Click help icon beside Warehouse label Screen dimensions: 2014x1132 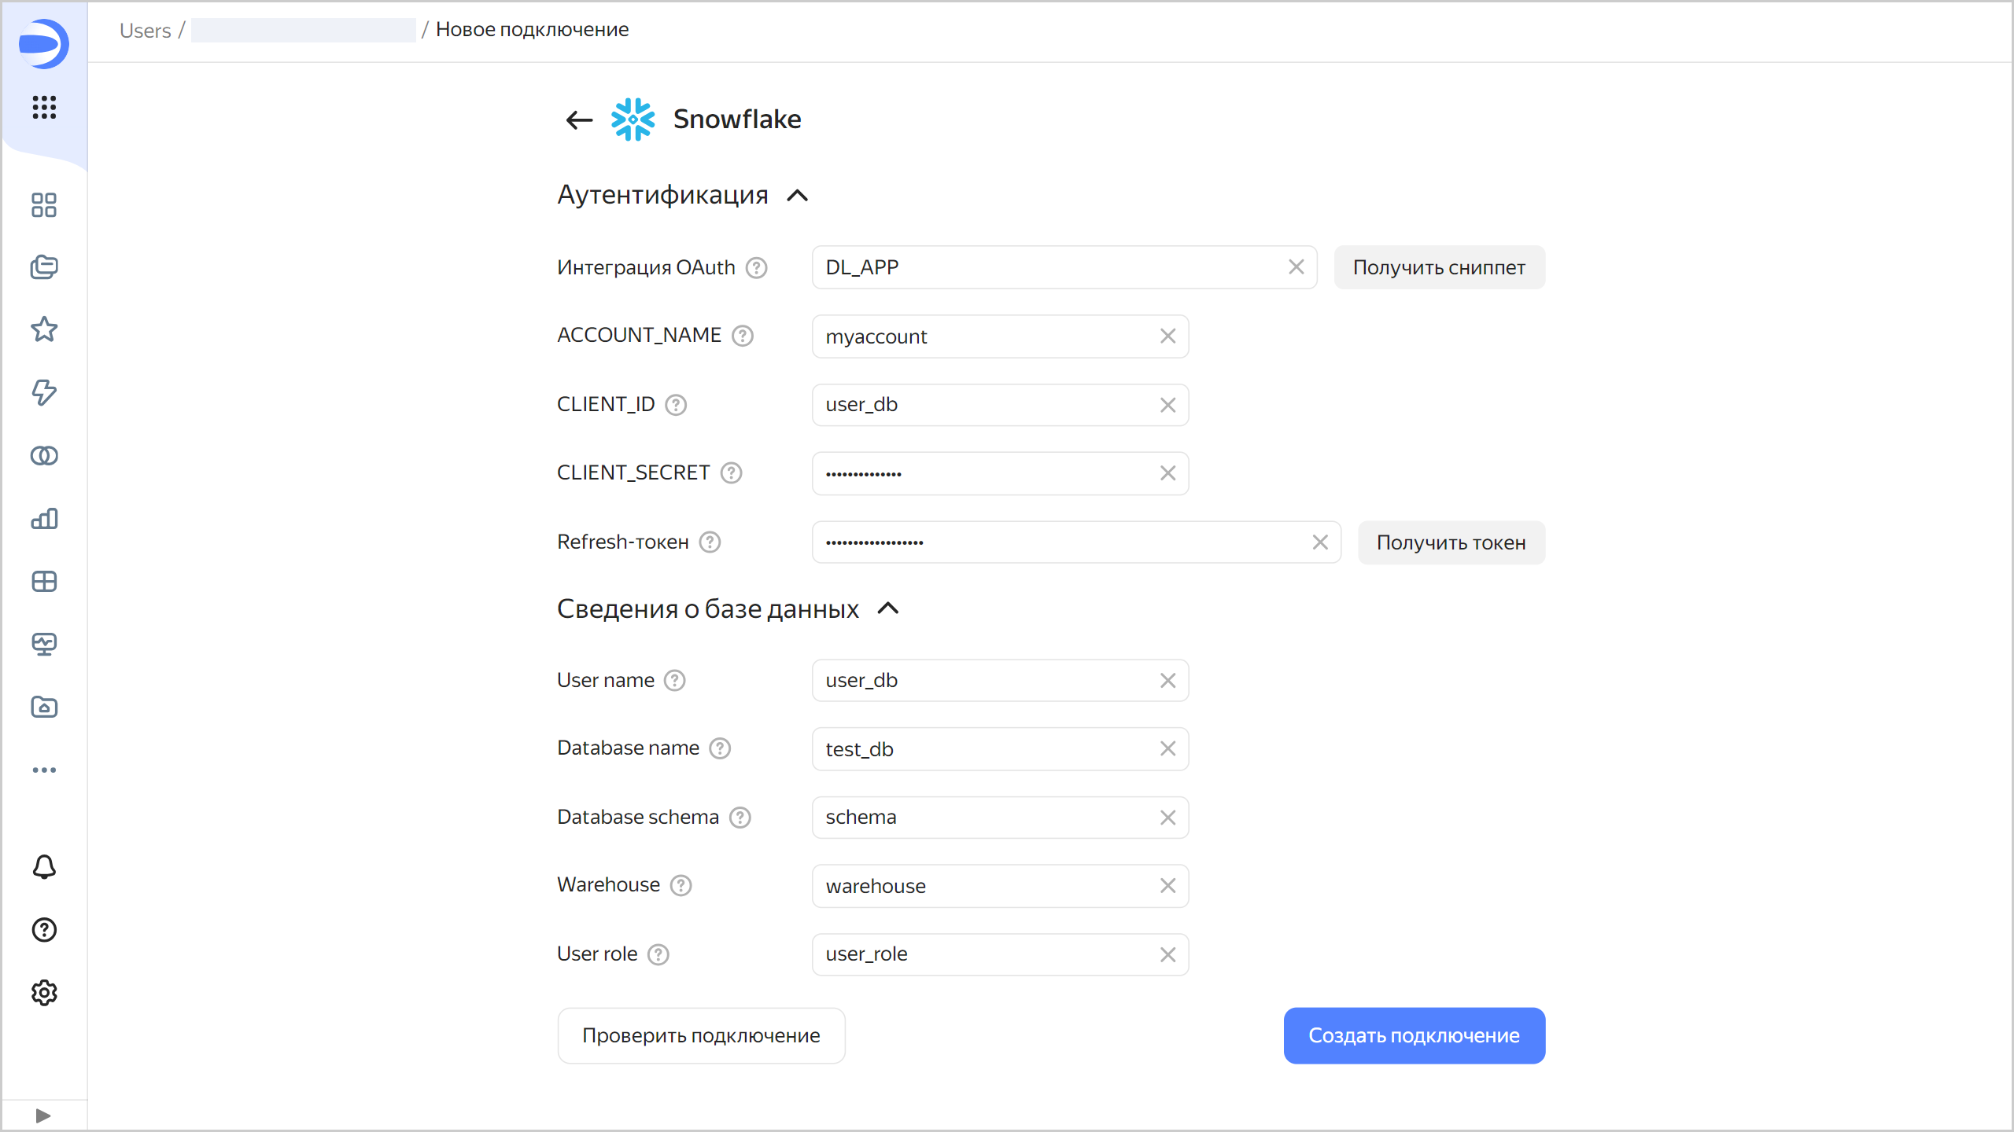point(681,885)
